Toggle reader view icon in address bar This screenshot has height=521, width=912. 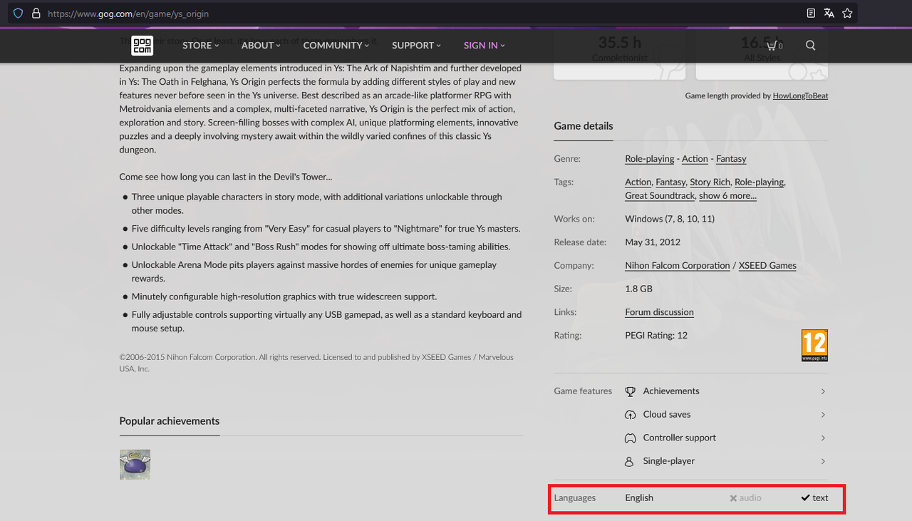[x=811, y=14]
